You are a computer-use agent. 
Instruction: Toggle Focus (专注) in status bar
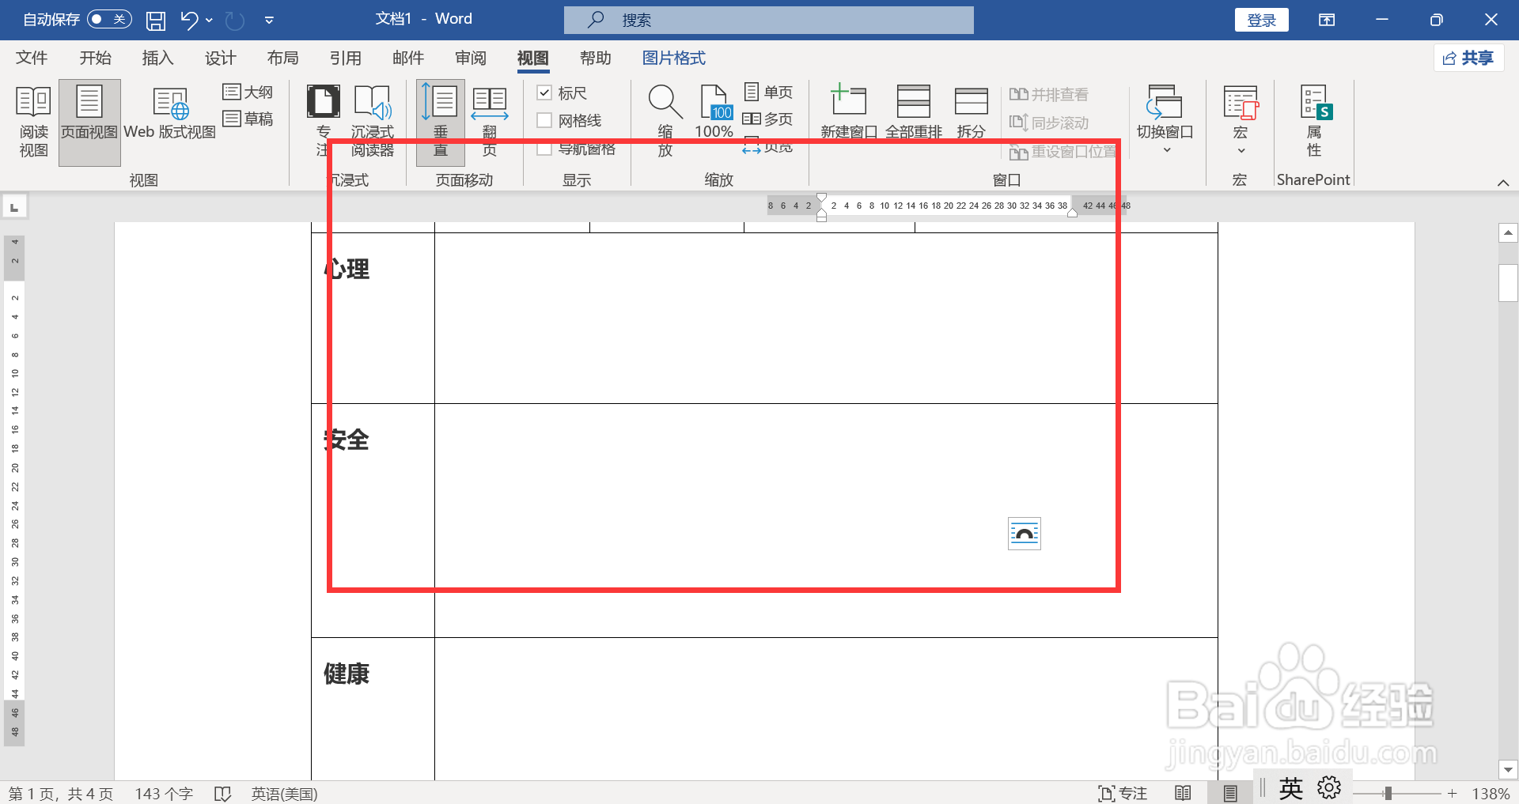(1123, 793)
